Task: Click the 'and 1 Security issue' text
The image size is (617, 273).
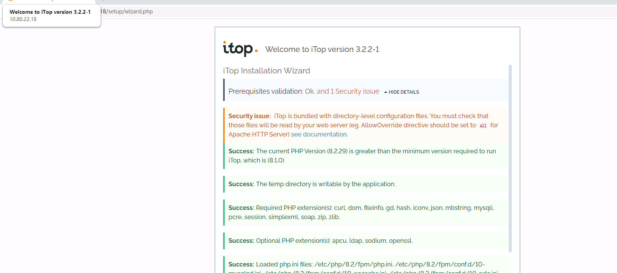Action: pyautogui.click(x=348, y=91)
